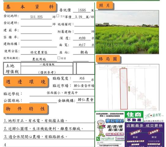Image resolution: width=166 pixels, height=147 pixels.
Task: Click the personal website URL in the advertisement
Action: click(x=109, y=144)
